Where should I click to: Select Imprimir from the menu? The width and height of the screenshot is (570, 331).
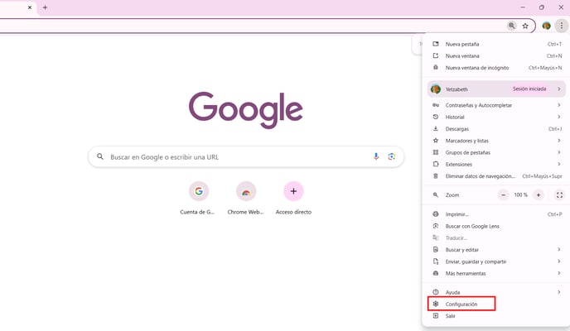[496, 214]
